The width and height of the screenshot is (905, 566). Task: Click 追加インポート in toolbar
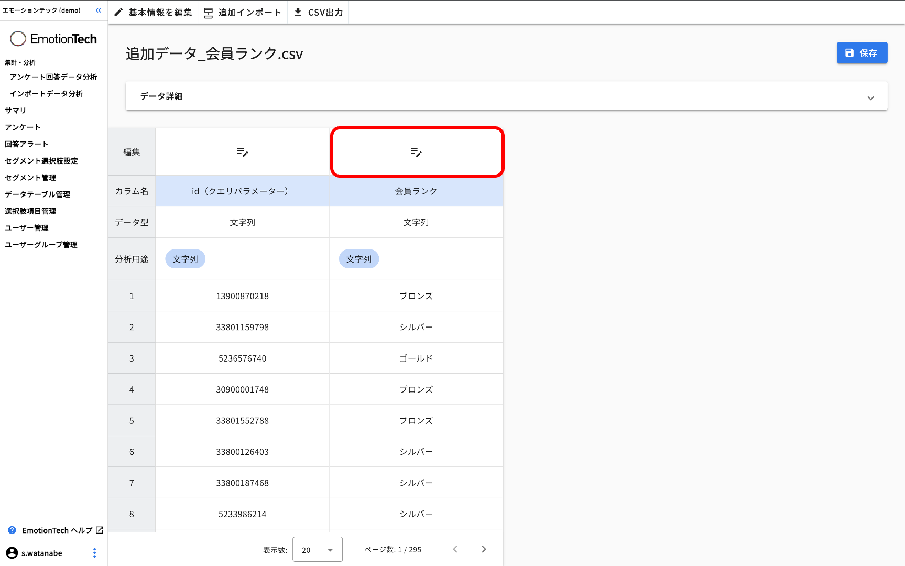click(243, 12)
